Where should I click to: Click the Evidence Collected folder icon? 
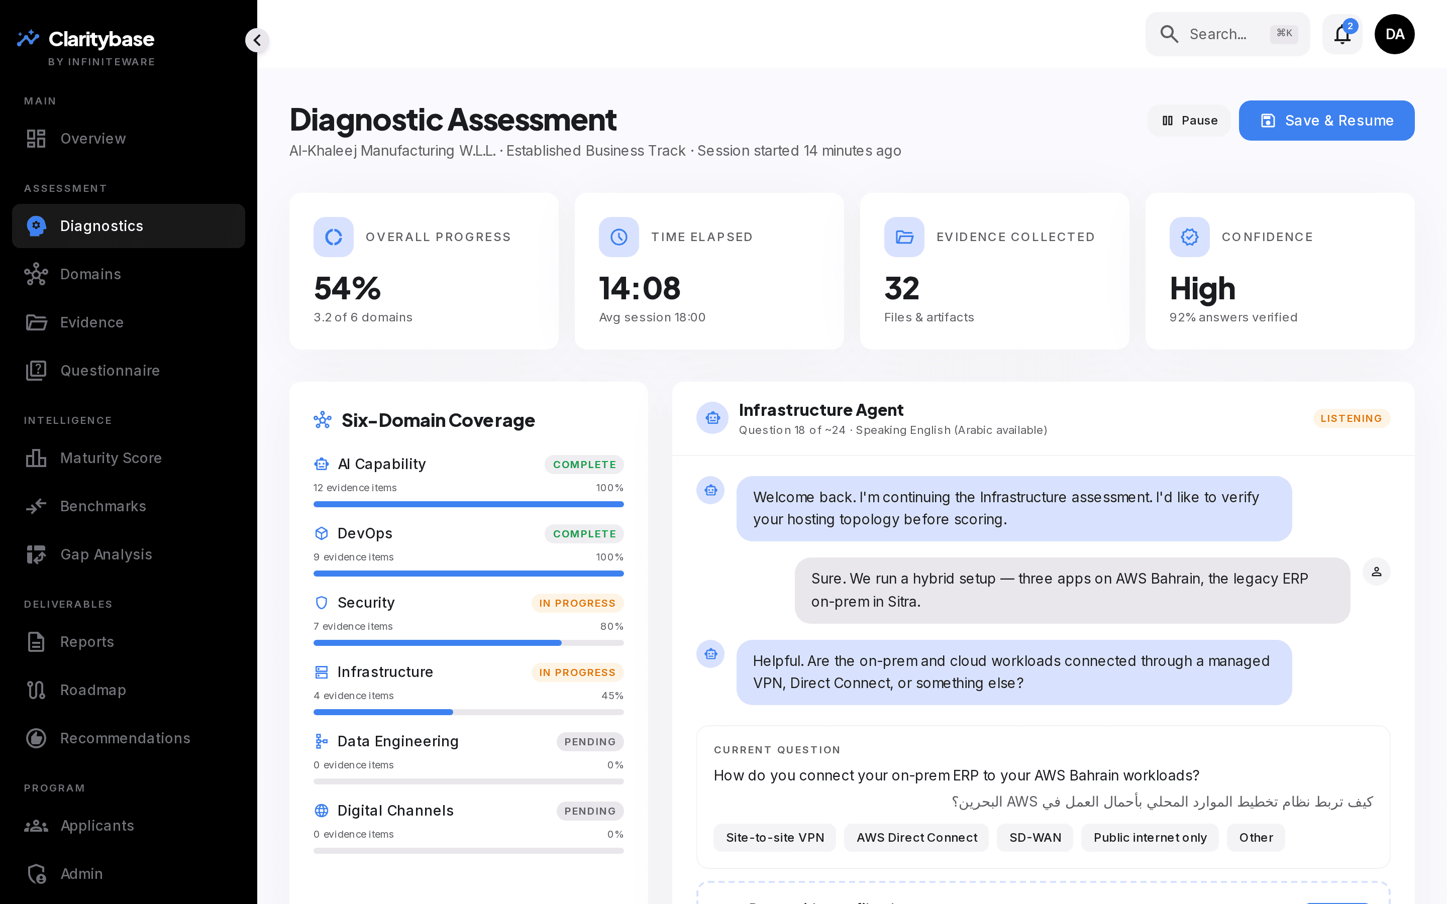click(x=904, y=237)
